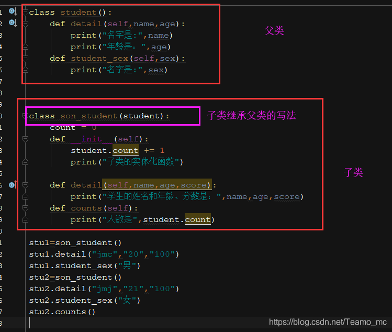Collapse the def detail(self,name,age,score) fold marker
Viewport: 392px width, 332px height.
[x=26, y=185]
